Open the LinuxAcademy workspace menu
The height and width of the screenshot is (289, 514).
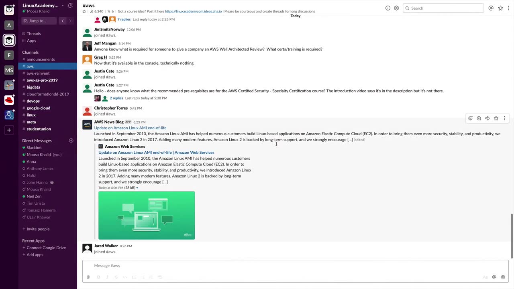(43, 6)
